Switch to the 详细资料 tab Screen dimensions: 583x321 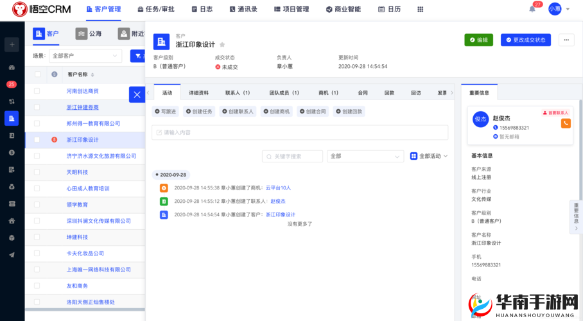click(198, 93)
